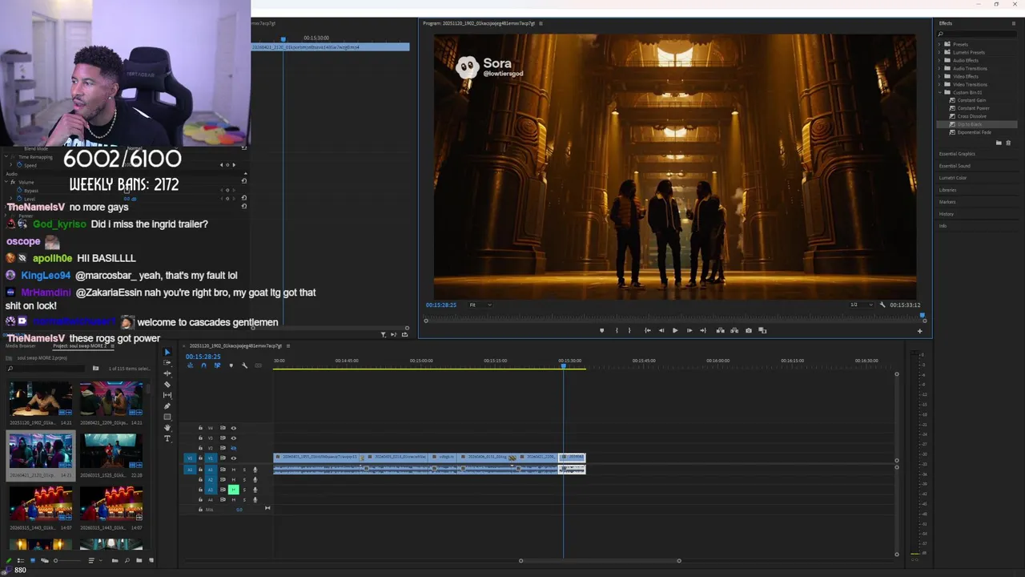Select the Track Select Forward tool

[167, 362]
